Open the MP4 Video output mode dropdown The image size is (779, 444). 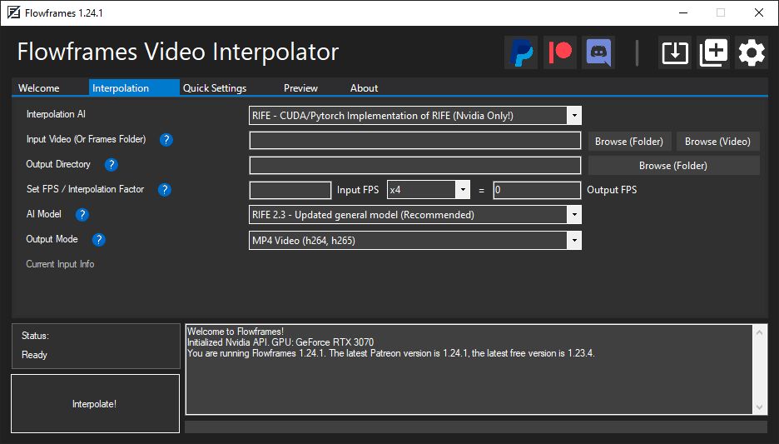pos(573,241)
